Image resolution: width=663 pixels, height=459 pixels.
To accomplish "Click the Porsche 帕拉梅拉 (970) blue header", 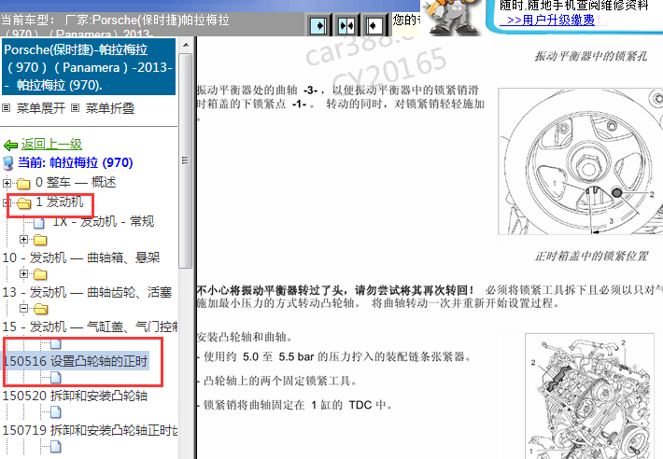I will click(x=89, y=67).
